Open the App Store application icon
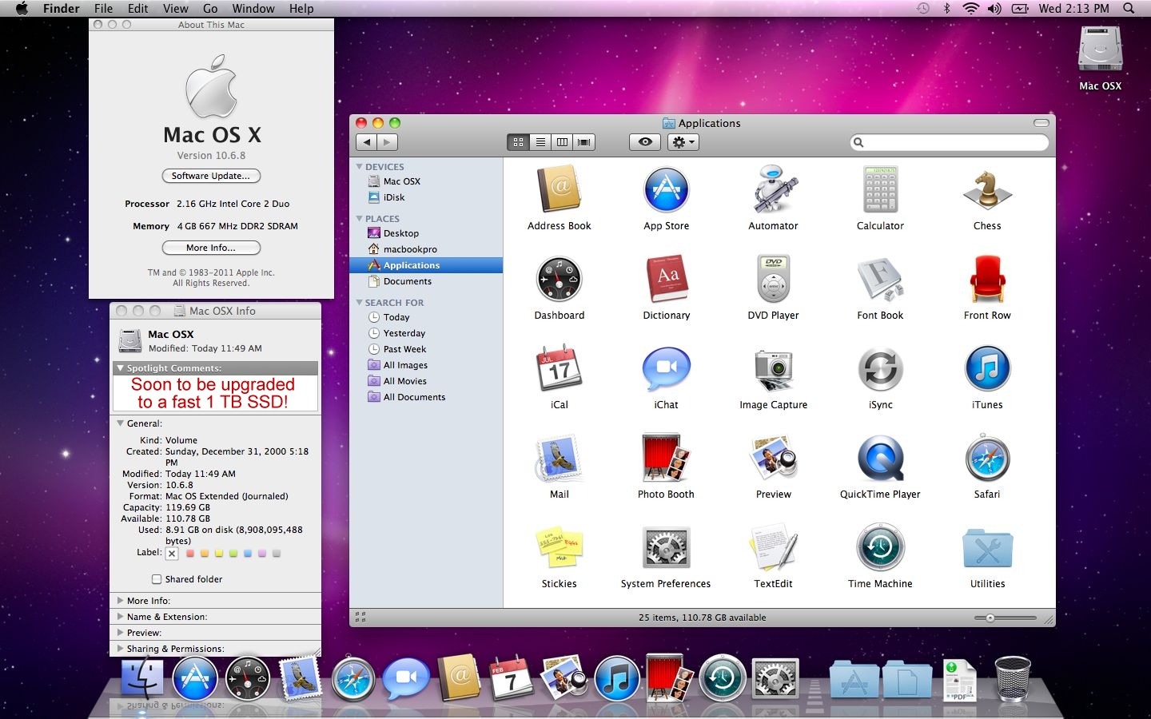This screenshot has width=1151, height=719. 666,189
